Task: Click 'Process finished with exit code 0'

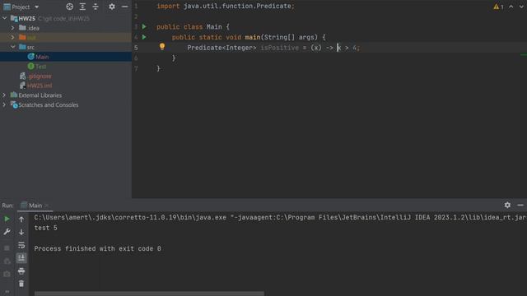Action: (97, 248)
